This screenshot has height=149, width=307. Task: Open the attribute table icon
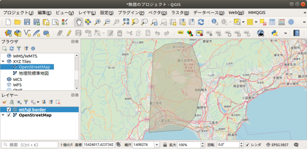click(272, 22)
